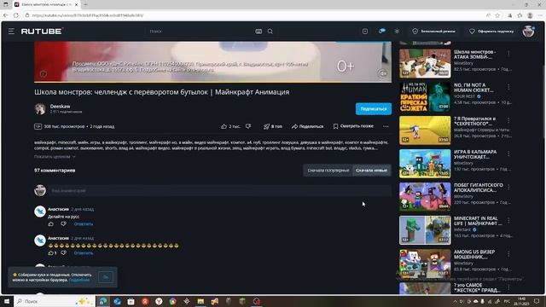Open the on-screen keyboard icon in search
Image resolution: width=546 pixels, height=307 pixels.
pyautogui.click(x=258, y=32)
